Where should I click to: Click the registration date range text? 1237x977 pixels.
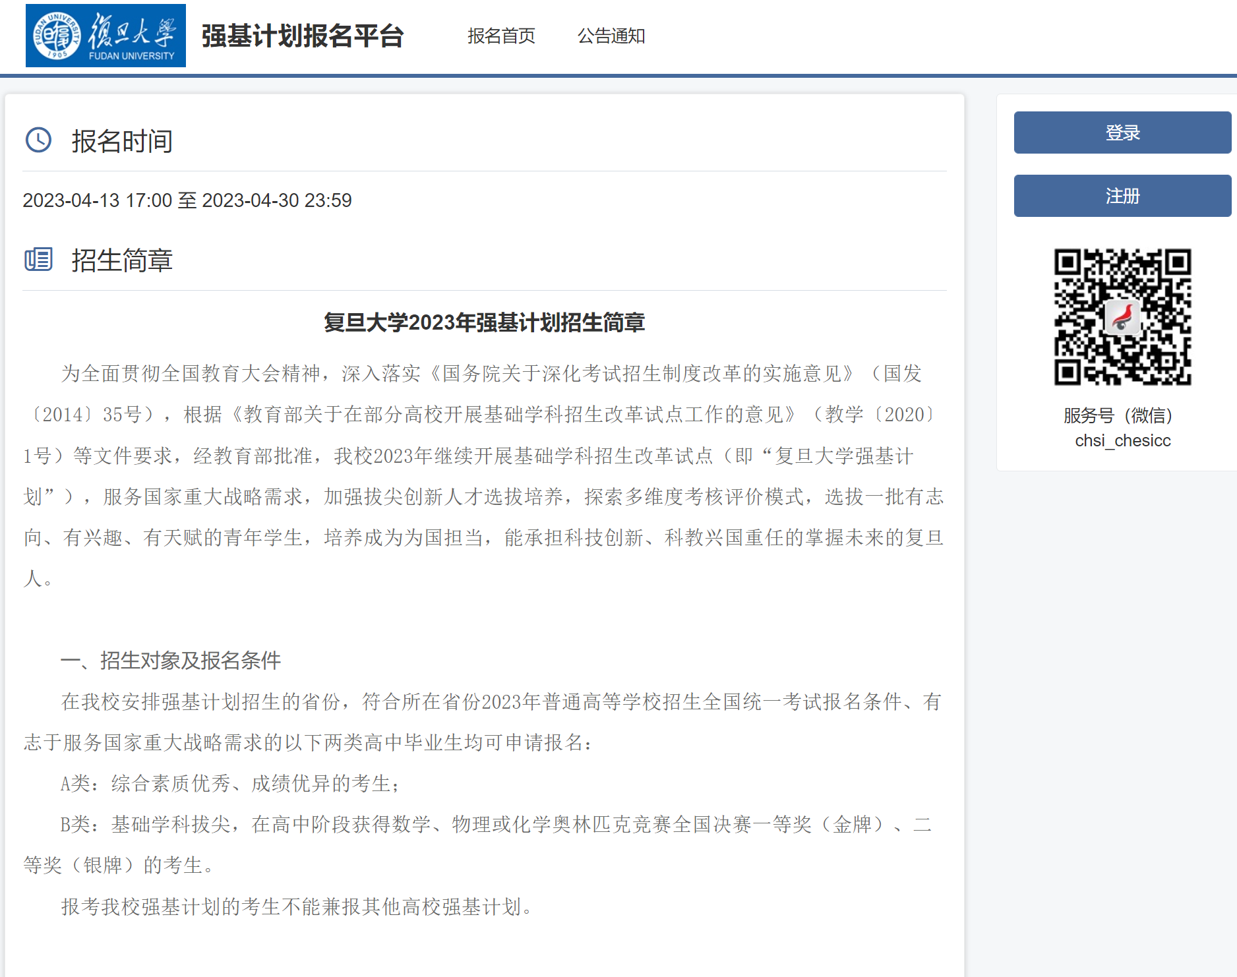(x=187, y=200)
